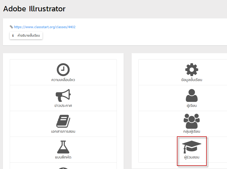This screenshot has width=227, height=169.
Task: Click the แบบฝึกหัด label
Action: (x=63, y=157)
